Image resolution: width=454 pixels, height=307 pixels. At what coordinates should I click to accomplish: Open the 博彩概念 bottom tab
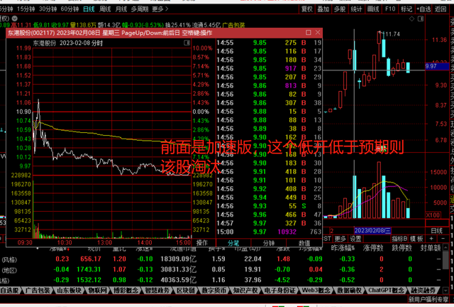[126, 290]
